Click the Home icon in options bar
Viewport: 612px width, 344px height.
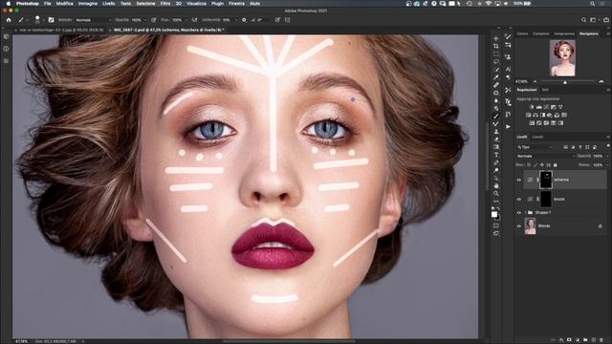click(x=9, y=19)
